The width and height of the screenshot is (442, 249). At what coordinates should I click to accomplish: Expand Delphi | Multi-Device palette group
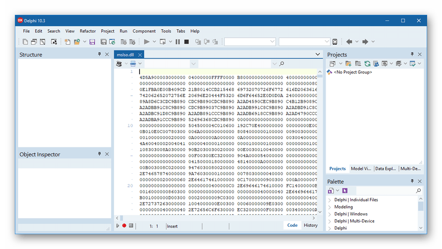(329, 221)
